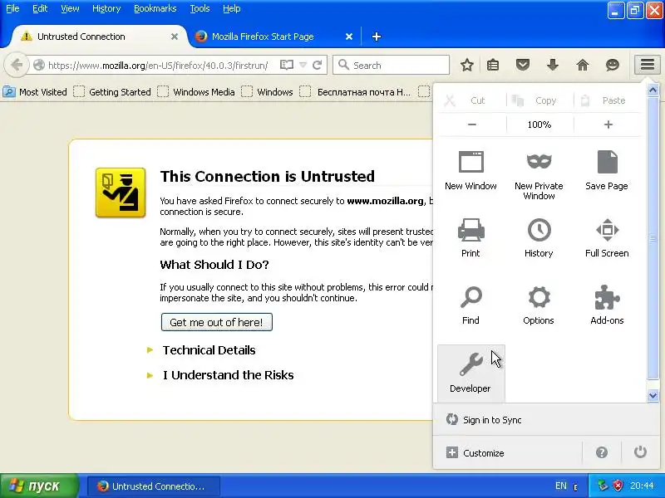The height and width of the screenshot is (498, 665).
Task: Open the View menu
Action: coord(70,8)
